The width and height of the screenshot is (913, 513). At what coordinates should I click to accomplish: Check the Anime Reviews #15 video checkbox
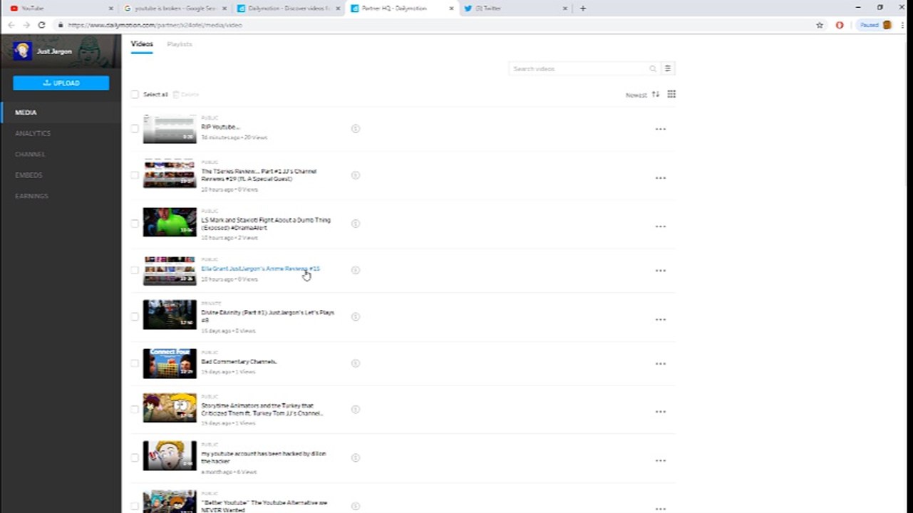click(135, 270)
